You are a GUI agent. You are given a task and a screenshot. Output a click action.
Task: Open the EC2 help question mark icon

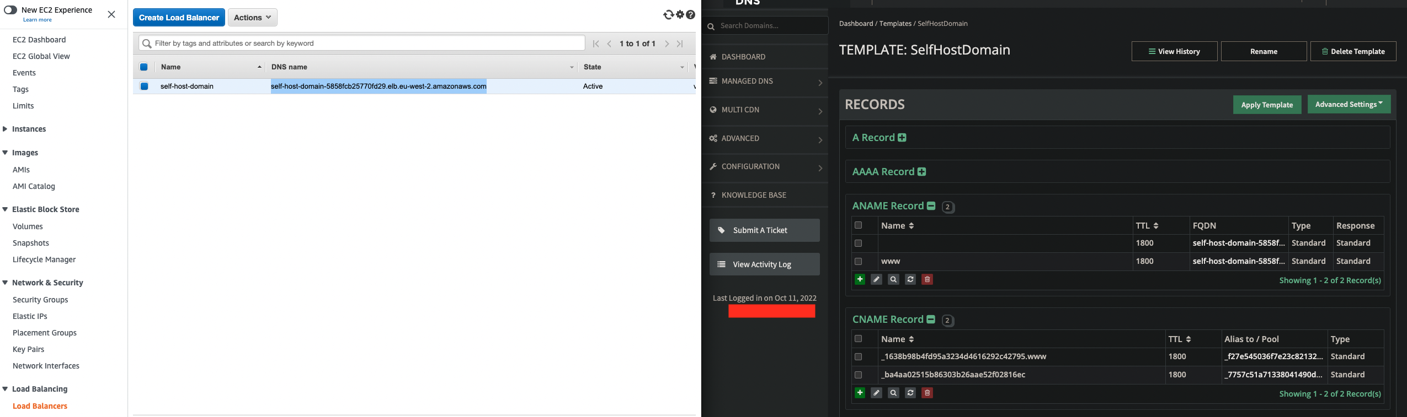[x=690, y=15]
